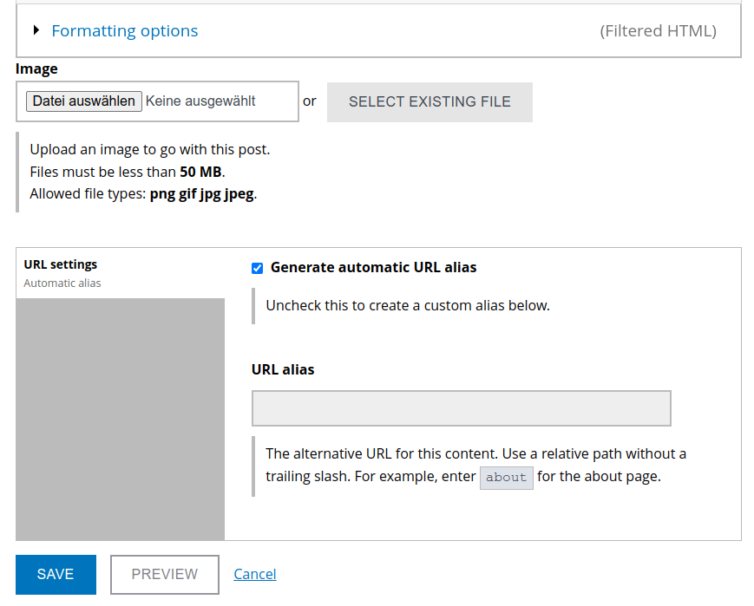Click the 'about' example code snippet
Viewport: 754px width, 606px height.
[x=506, y=477]
